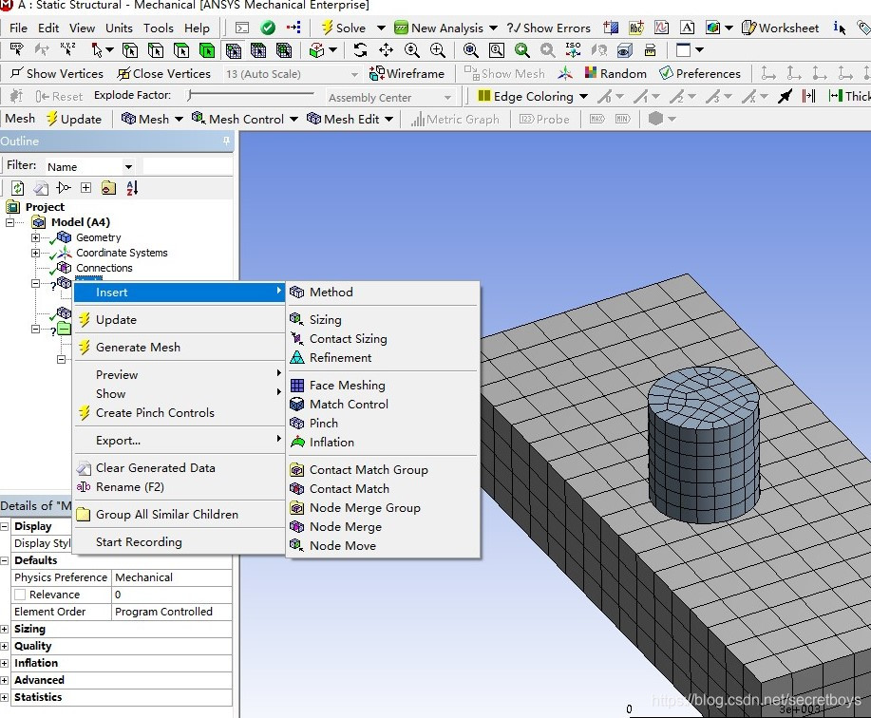Select the Vertex selection filter icon
This screenshot has width=871, height=718.
point(130,50)
